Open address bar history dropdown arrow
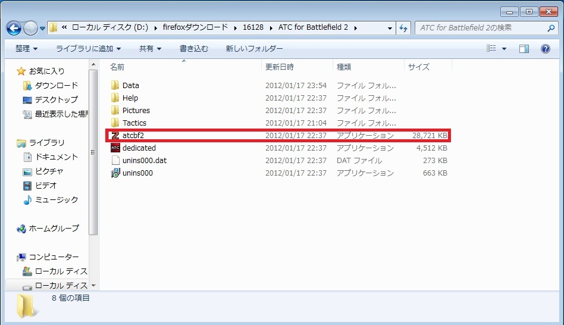The height and width of the screenshot is (325, 564). tap(390, 28)
